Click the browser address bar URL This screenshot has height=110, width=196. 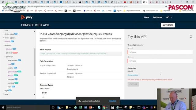point(77,7)
